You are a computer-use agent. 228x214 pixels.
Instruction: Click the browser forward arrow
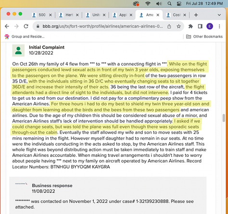point(16,26)
